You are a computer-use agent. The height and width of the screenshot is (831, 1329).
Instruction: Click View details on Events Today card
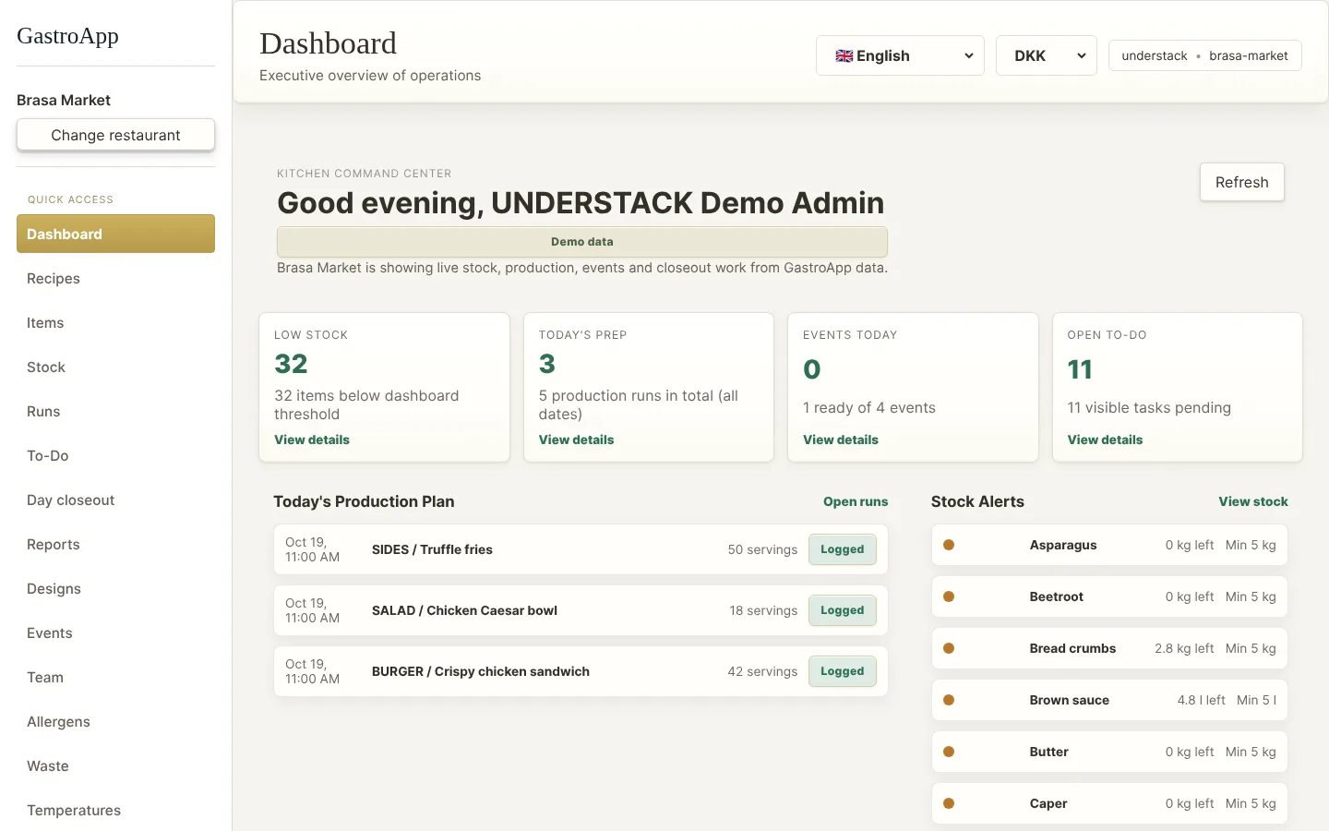[841, 440]
